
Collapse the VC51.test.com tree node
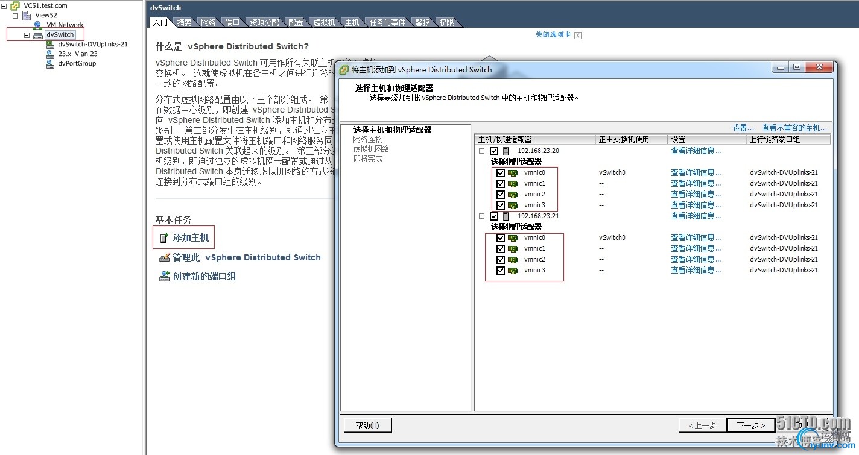pyautogui.click(x=4, y=5)
